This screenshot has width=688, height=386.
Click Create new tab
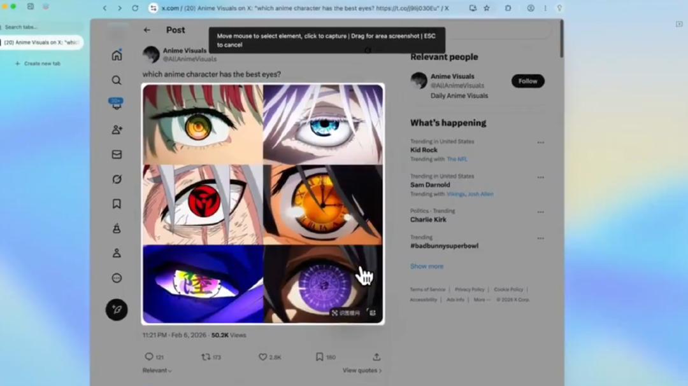coord(38,64)
